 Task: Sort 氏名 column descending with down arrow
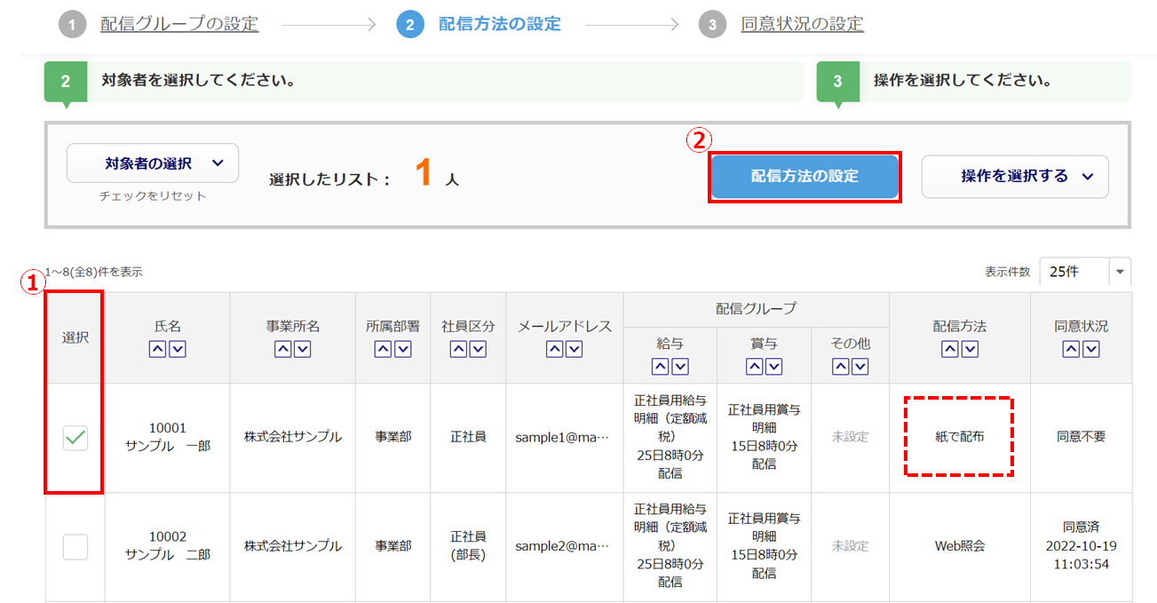click(178, 349)
